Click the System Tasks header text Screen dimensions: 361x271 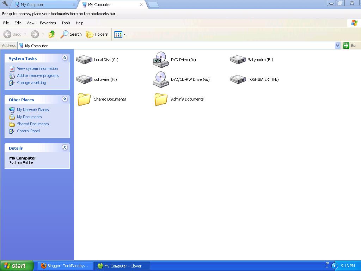pyautogui.click(x=23, y=59)
